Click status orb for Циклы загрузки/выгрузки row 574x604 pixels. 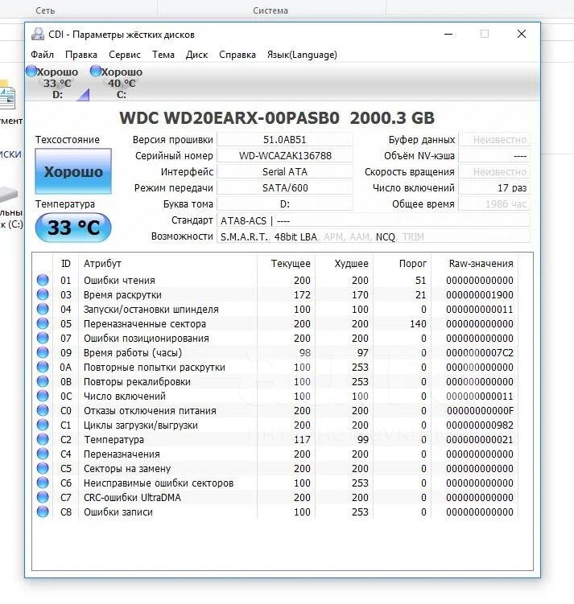pyautogui.click(x=43, y=425)
